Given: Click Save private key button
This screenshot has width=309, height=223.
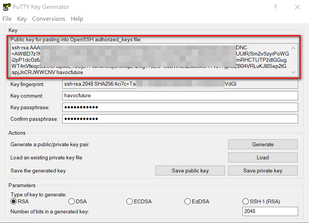Looking at the screenshot, I should (x=263, y=171).
